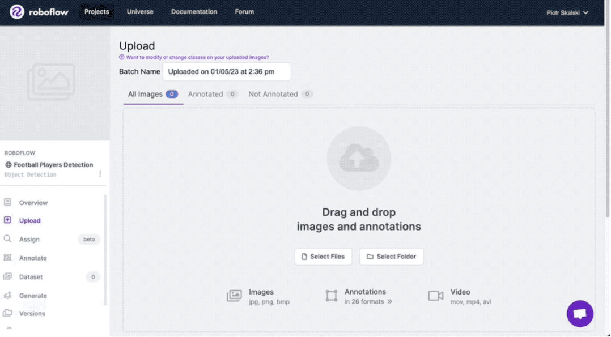Open the chat support bubble
Image resolution: width=611 pixels, height=337 pixels.
(x=580, y=314)
